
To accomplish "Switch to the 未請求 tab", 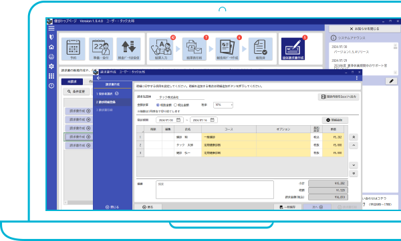I will tap(72, 81).
